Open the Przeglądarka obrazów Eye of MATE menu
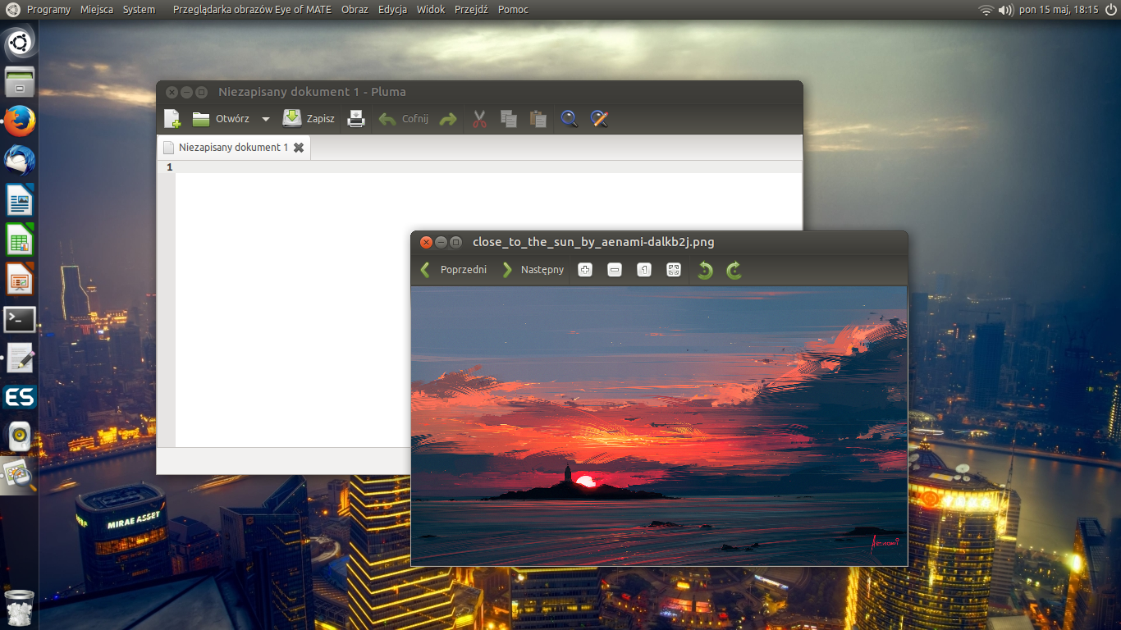Image resolution: width=1121 pixels, height=630 pixels. pos(253,10)
